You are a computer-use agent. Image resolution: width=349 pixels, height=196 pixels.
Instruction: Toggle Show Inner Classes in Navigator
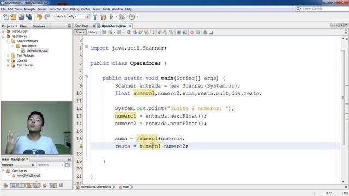point(37,185)
